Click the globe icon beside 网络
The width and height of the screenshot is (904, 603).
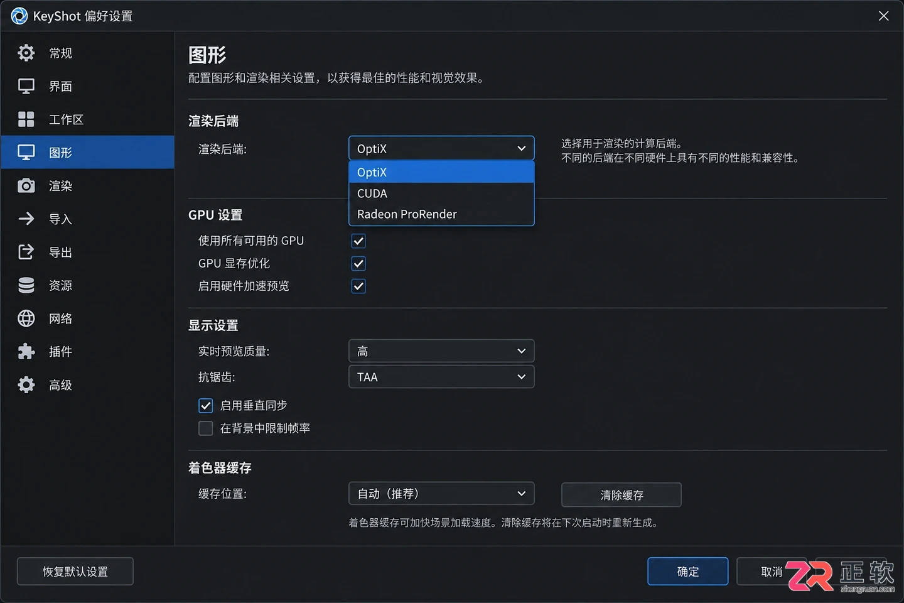(x=26, y=318)
